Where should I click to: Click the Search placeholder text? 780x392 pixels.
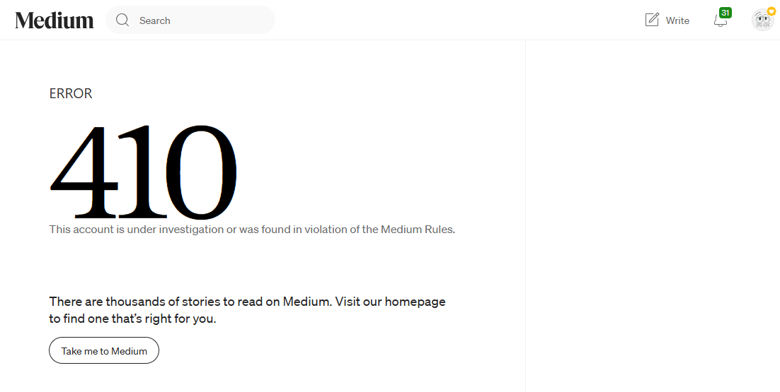click(x=155, y=20)
